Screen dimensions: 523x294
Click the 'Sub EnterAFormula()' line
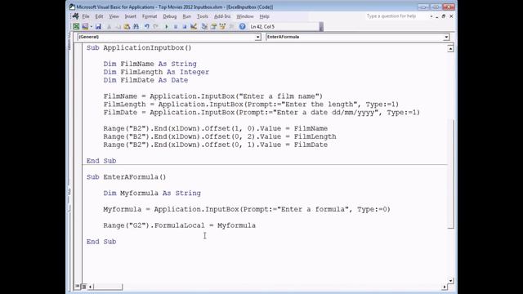pos(126,177)
